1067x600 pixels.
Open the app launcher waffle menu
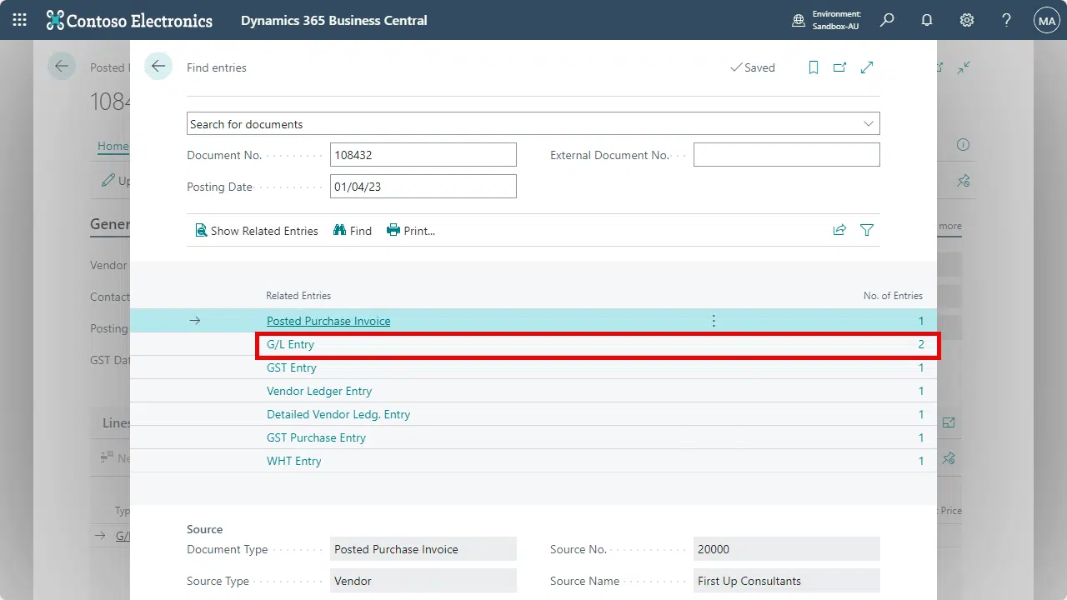20,20
